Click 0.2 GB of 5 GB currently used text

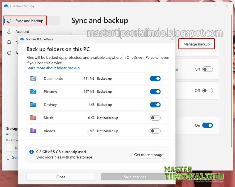tap(61, 152)
